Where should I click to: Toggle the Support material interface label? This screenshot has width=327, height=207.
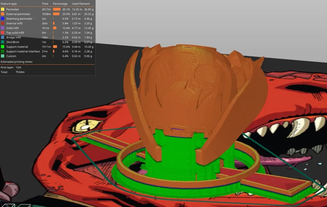point(23,51)
